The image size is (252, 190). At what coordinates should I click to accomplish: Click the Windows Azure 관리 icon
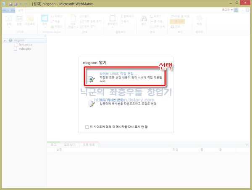pos(45,18)
